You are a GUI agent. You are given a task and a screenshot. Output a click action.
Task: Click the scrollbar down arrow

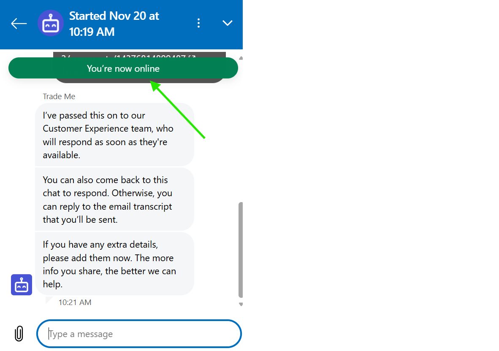point(241,304)
